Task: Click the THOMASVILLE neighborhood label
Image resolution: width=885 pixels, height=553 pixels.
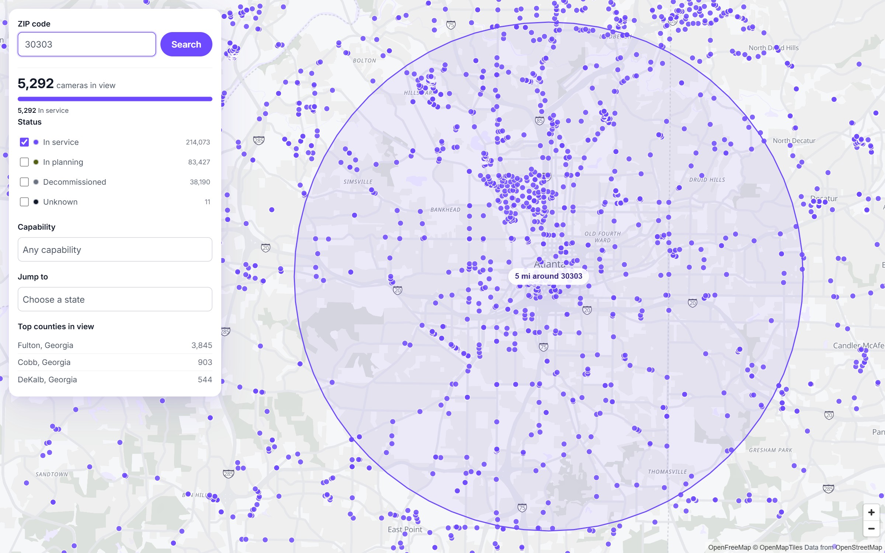Action: click(667, 472)
